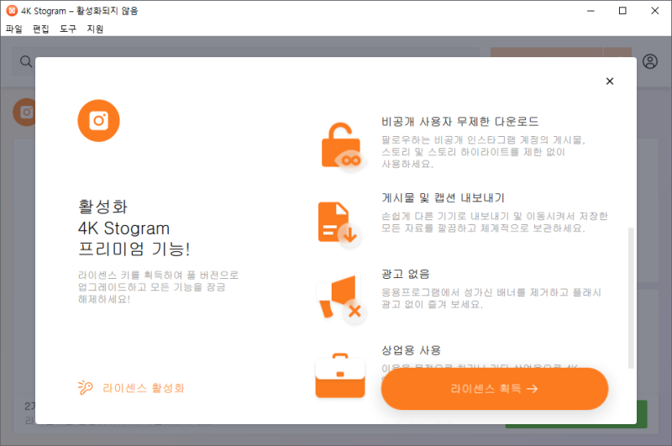Click the Instagram account avatar behind dialog
672x446 pixels.
pos(24,113)
